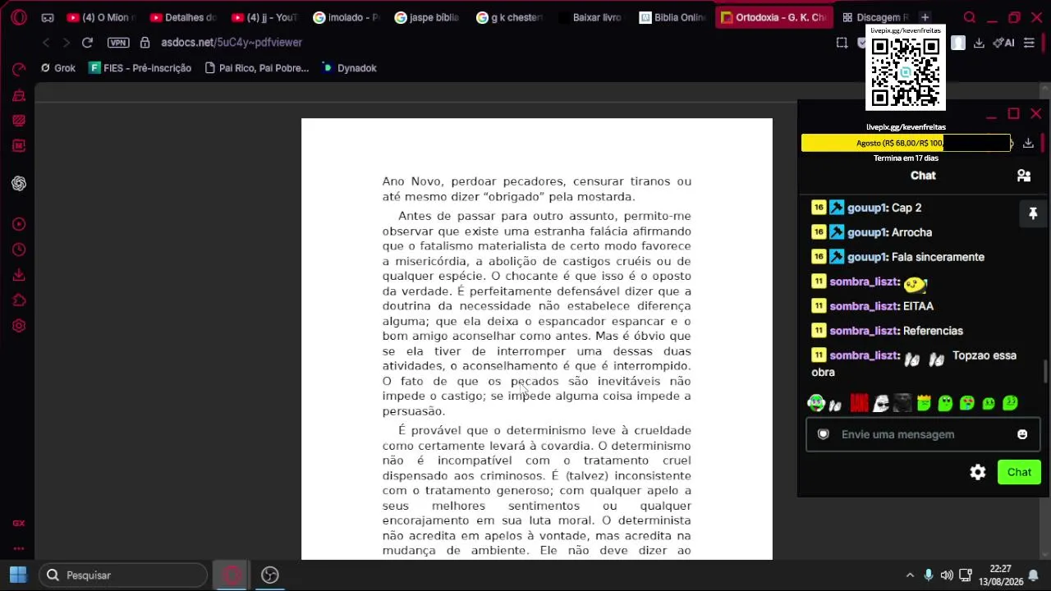Open the Dynadok bookmark
This screenshot has width=1051, height=591.
349,68
